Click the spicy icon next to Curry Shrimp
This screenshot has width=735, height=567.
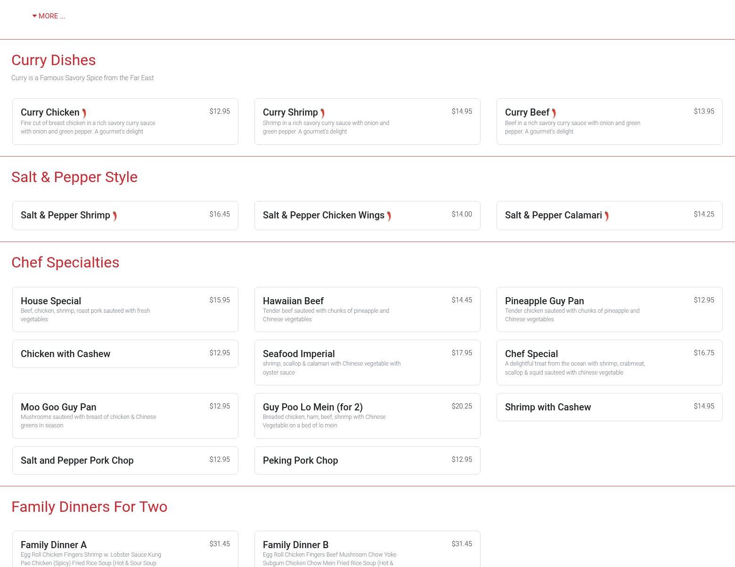coord(322,113)
